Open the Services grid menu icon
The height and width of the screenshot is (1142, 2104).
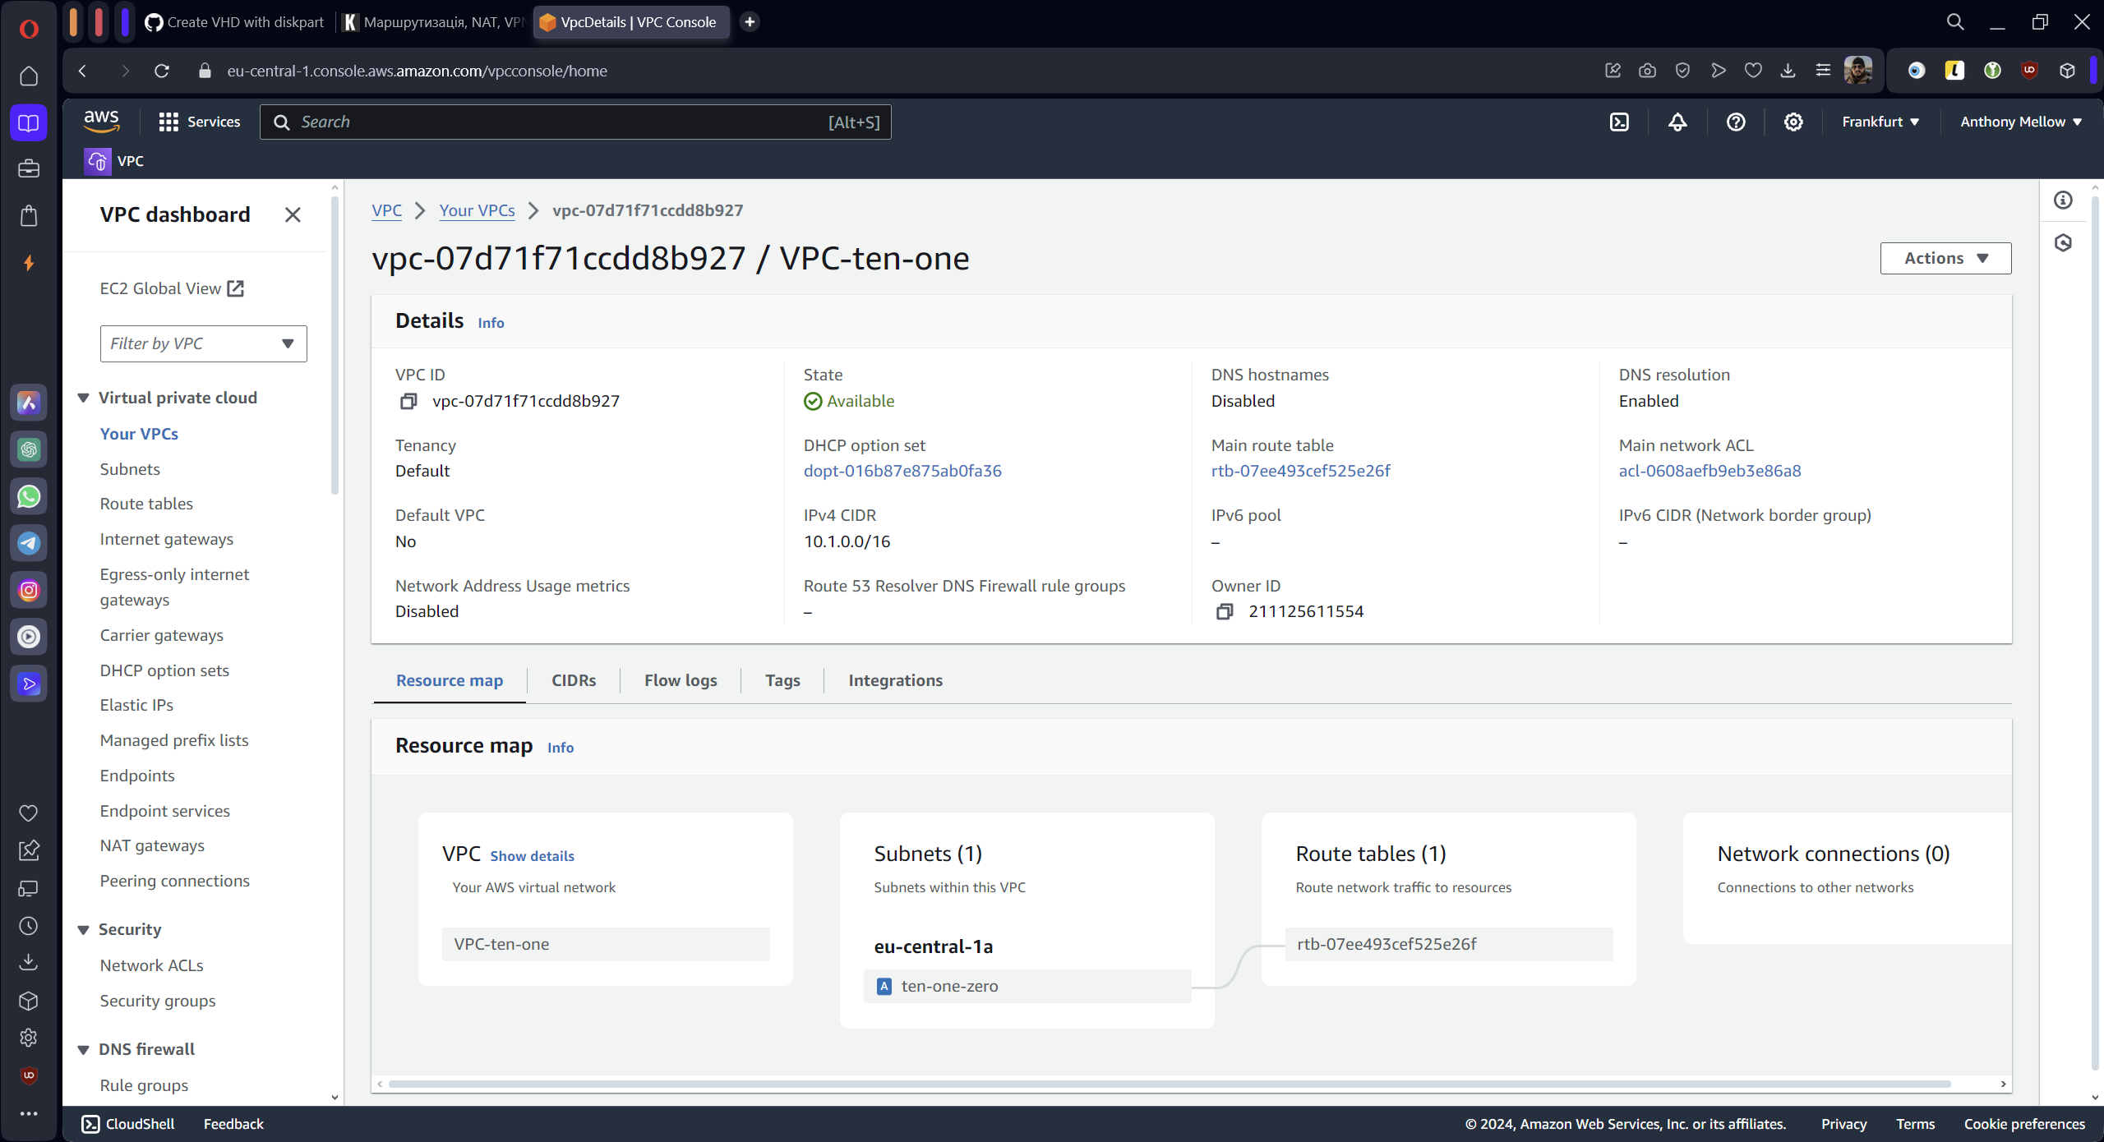[168, 122]
